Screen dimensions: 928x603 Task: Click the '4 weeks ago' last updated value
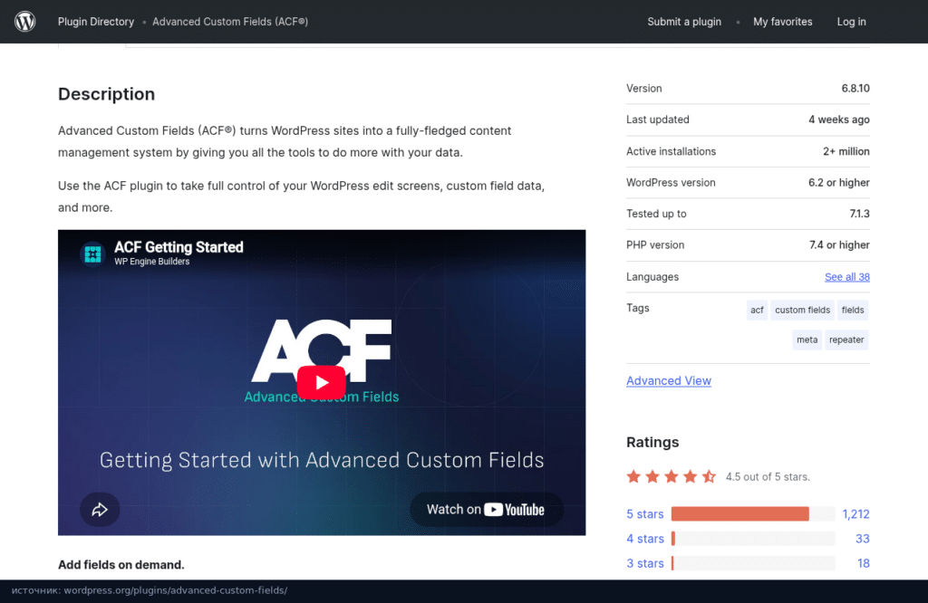(838, 120)
